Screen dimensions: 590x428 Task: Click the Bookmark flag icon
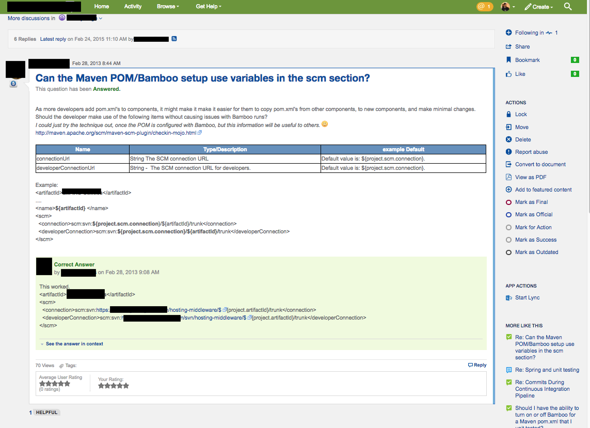[x=509, y=60]
